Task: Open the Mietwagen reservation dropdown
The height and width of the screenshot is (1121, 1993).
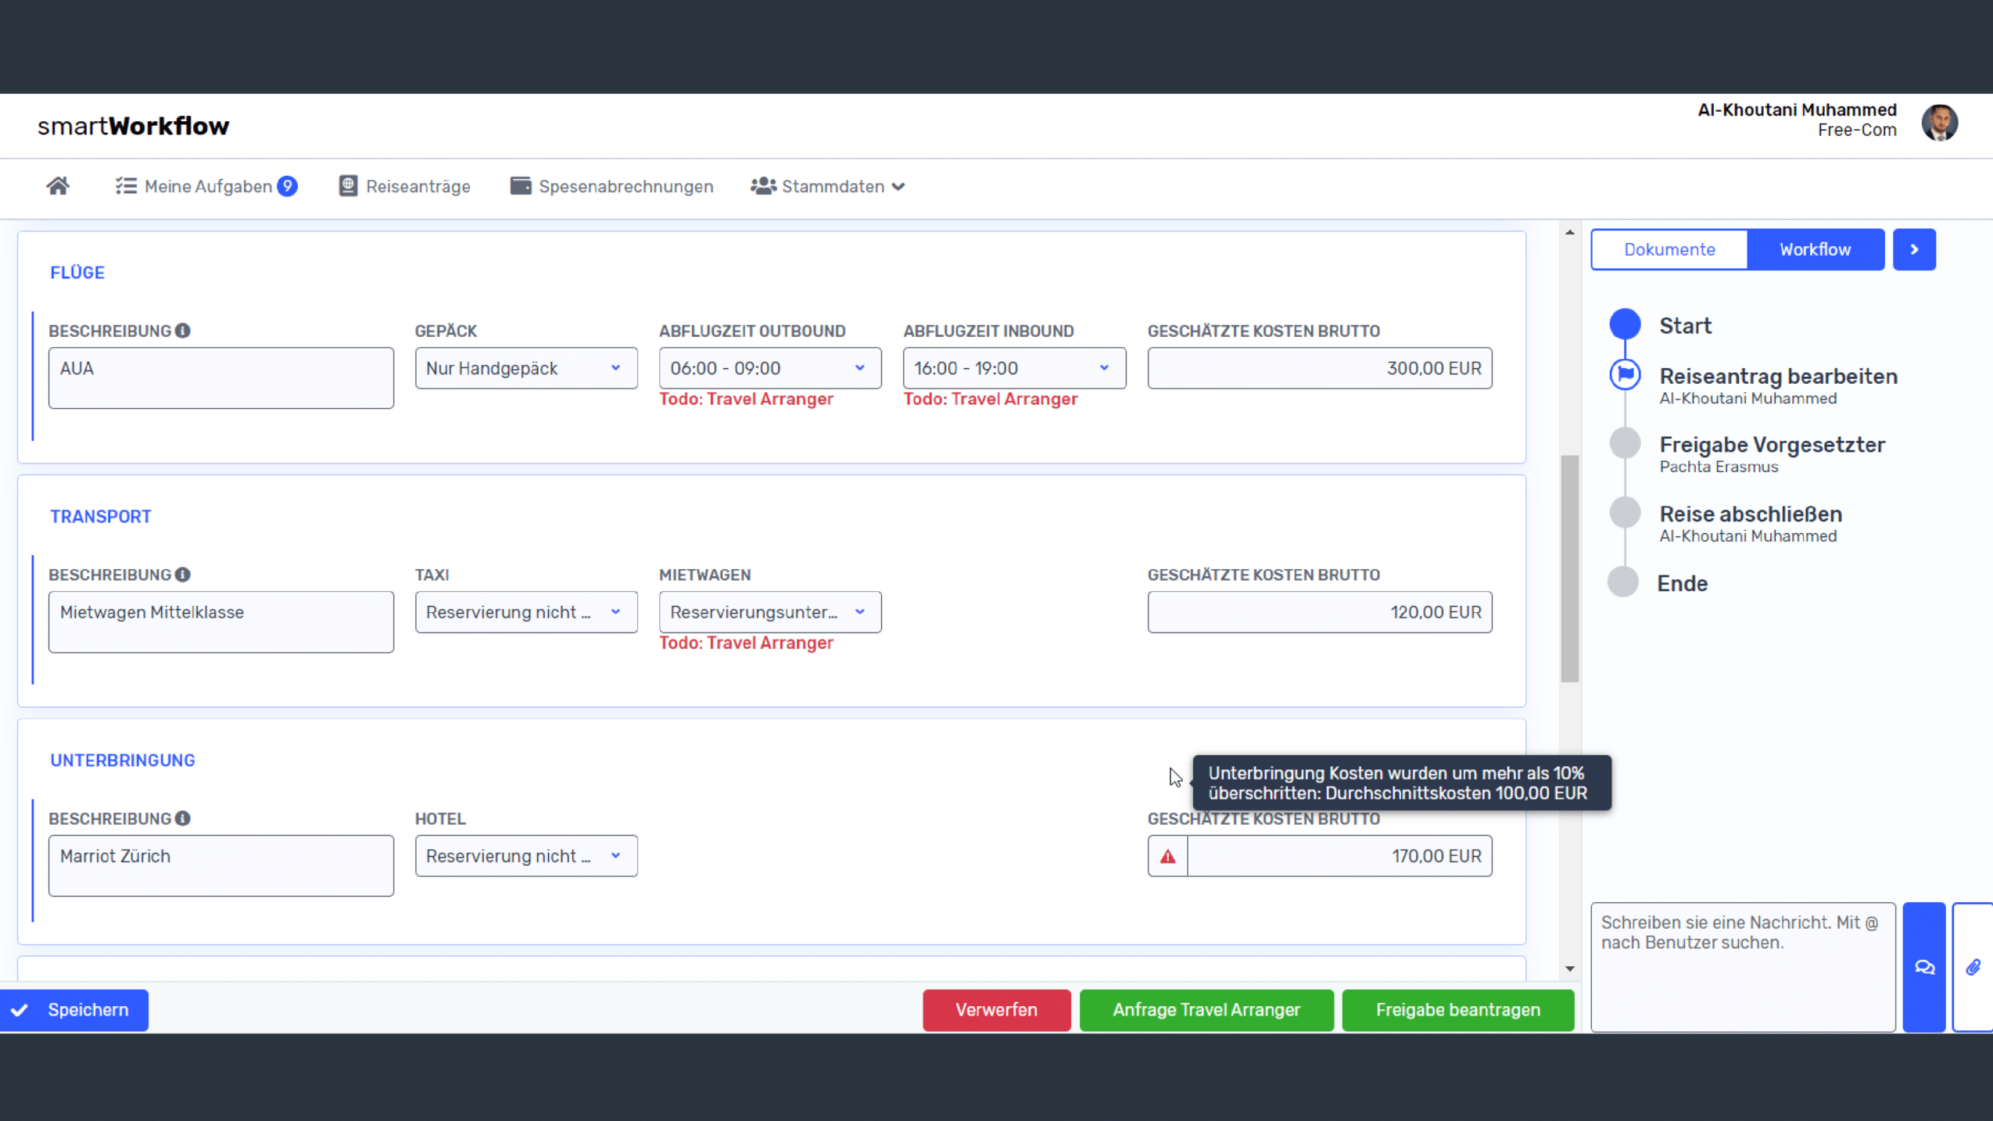Action: pos(770,612)
